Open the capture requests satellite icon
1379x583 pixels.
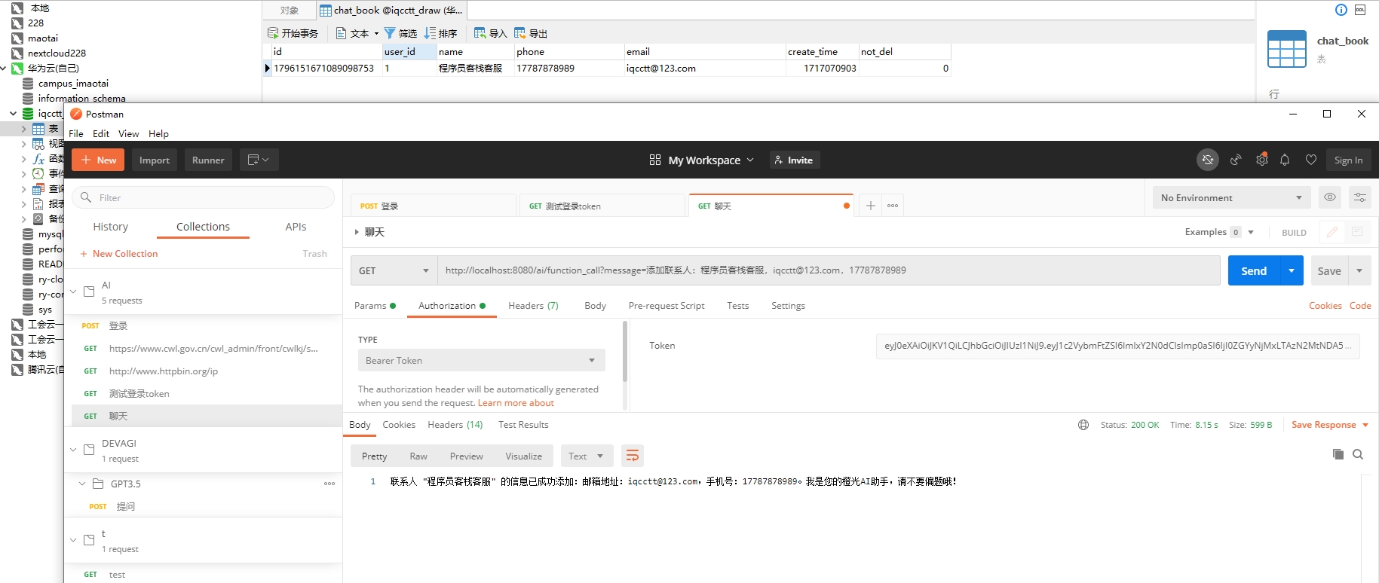coord(1235,160)
